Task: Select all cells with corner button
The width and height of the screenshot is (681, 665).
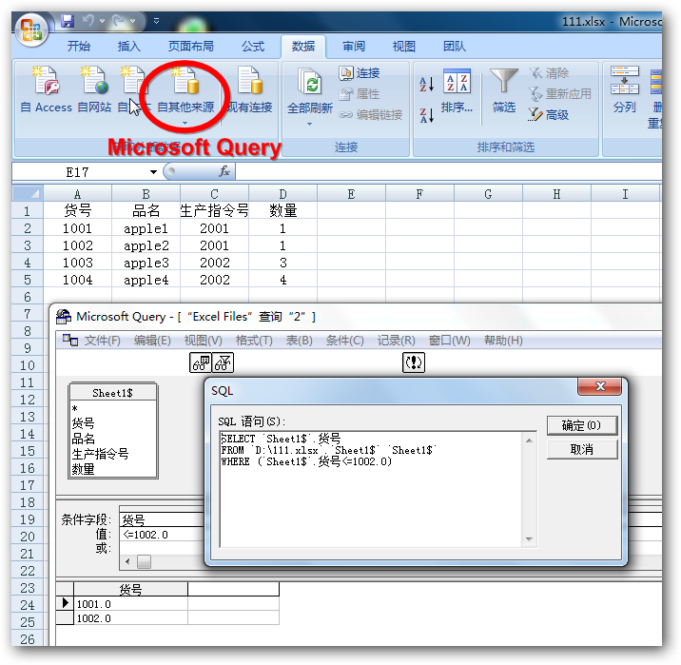Action: 28,193
